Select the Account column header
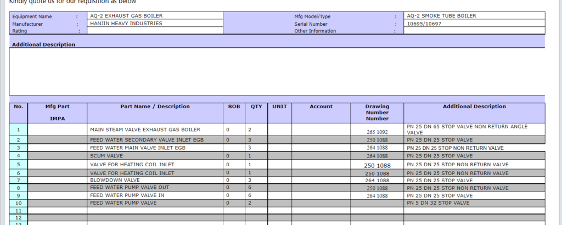This screenshot has width=562, height=225. (321, 106)
